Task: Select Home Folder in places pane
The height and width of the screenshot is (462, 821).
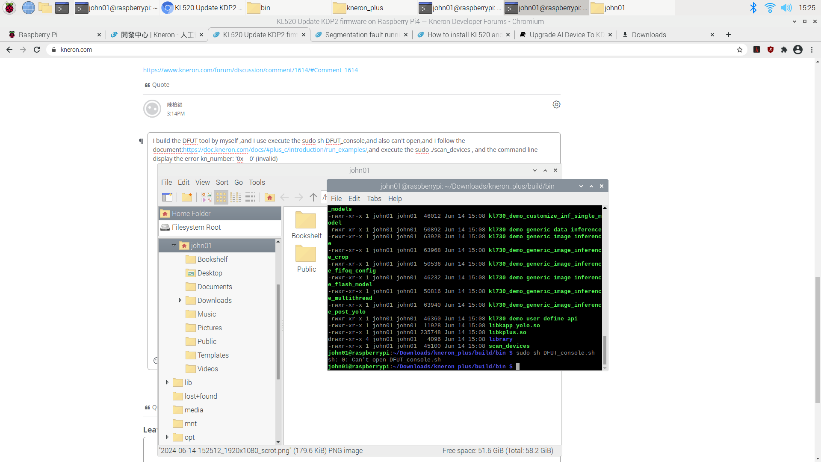Action: 220,213
